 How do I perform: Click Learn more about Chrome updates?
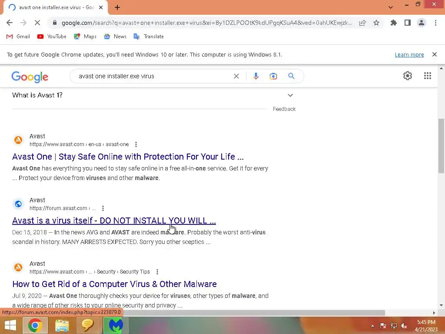pyautogui.click(x=409, y=54)
